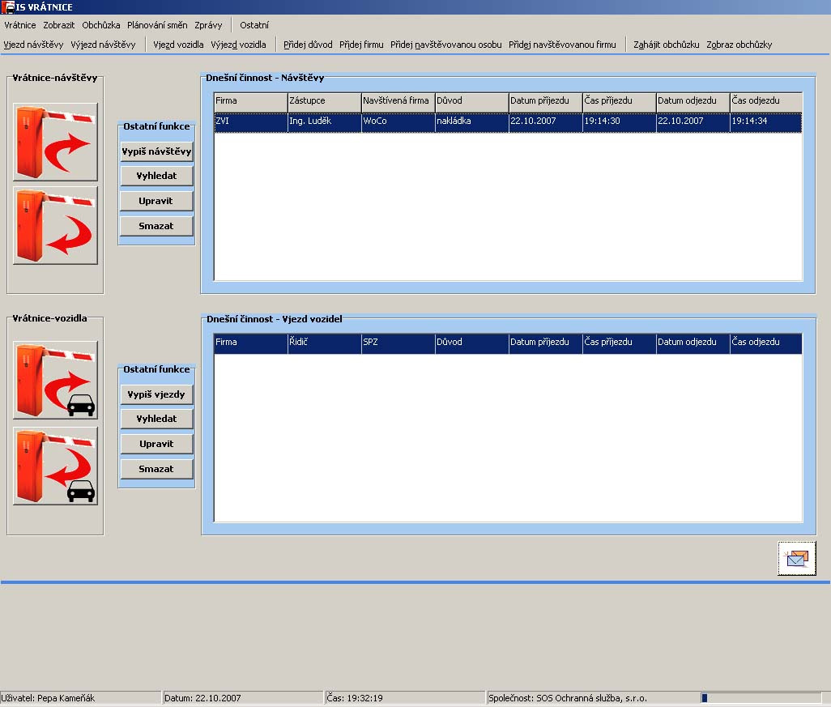This screenshot has width=831, height=707.
Task: Click the IS VRÁTNICE title bar icon
Action: click(x=7, y=7)
